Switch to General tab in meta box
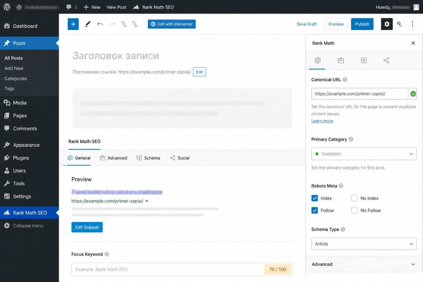423x282 pixels. [x=79, y=158]
